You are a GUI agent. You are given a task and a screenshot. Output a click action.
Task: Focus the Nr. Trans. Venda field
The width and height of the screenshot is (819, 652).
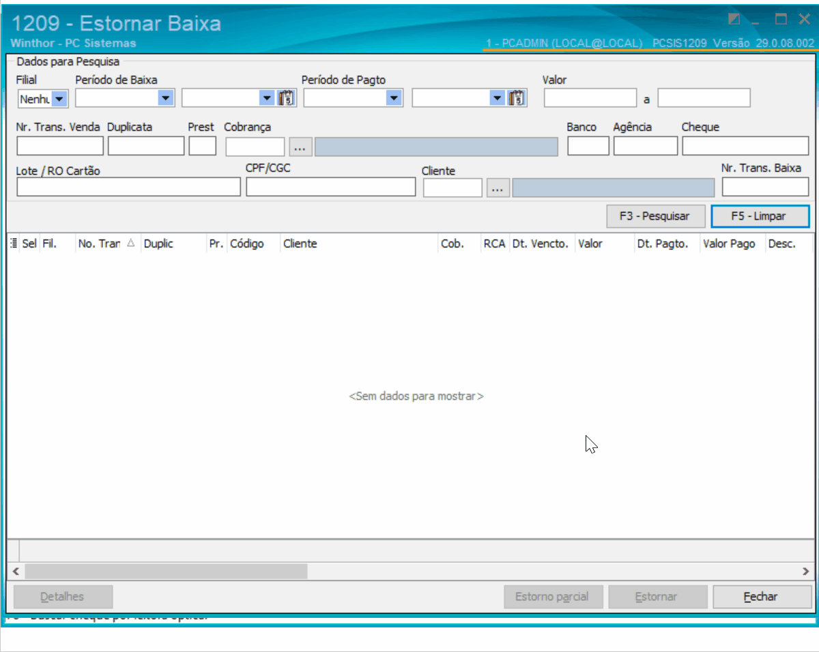[60, 146]
